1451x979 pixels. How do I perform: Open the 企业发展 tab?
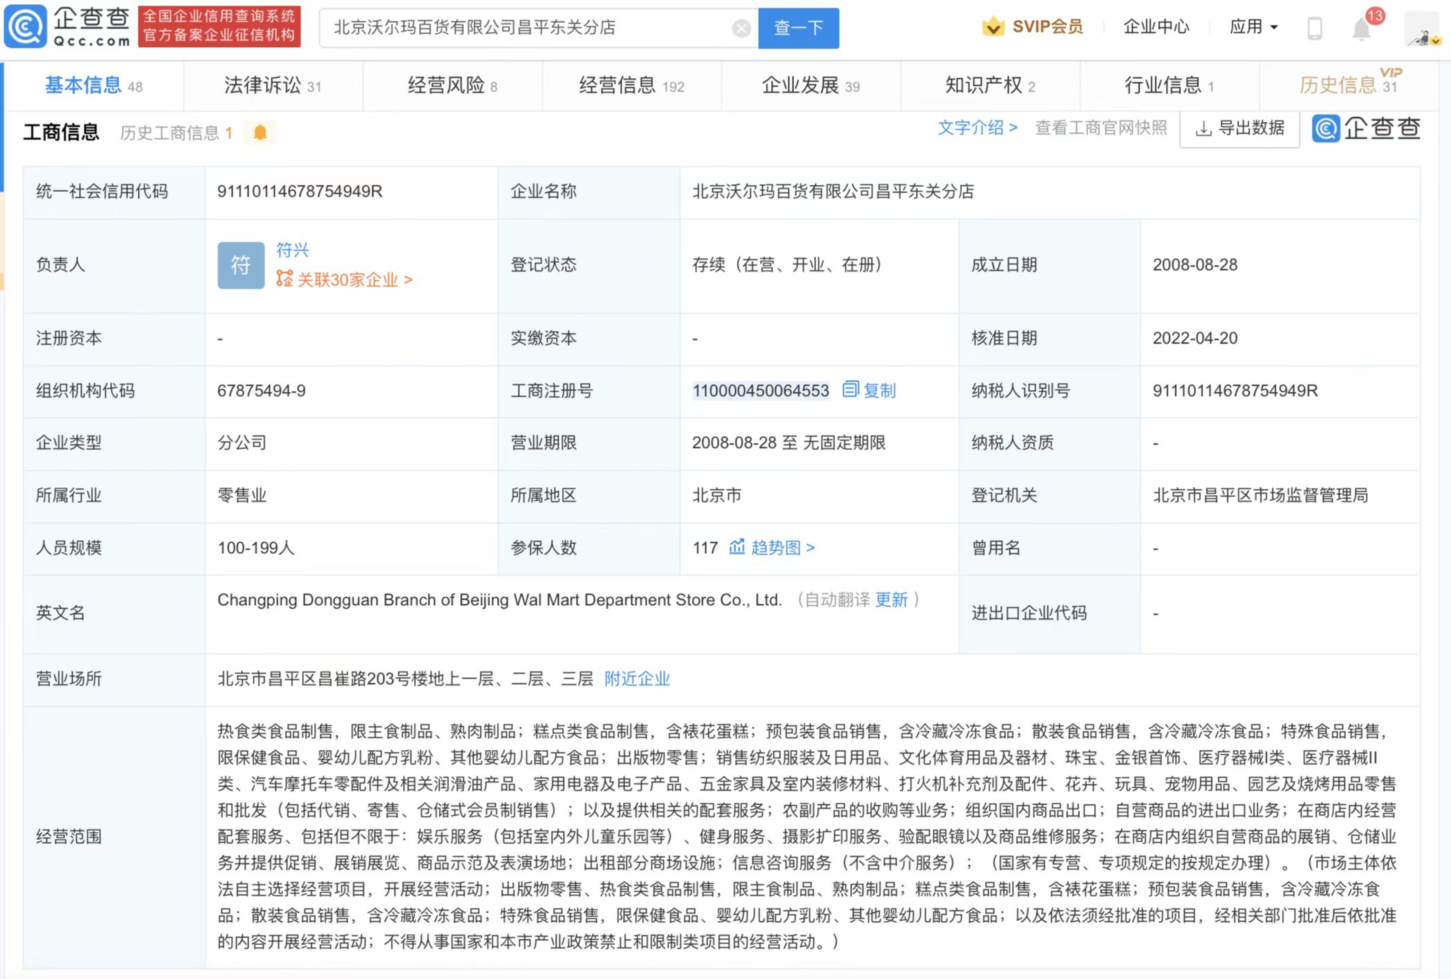click(811, 86)
